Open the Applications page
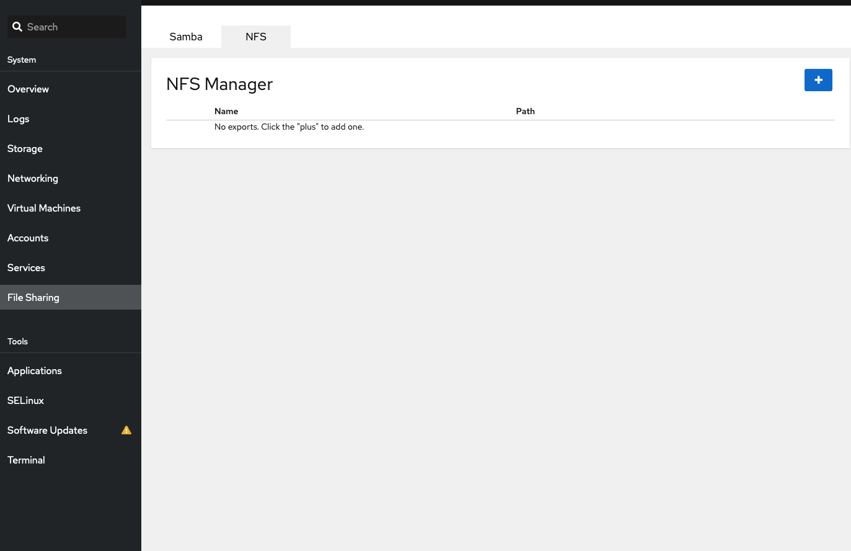The width and height of the screenshot is (851, 551). [71, 370]
